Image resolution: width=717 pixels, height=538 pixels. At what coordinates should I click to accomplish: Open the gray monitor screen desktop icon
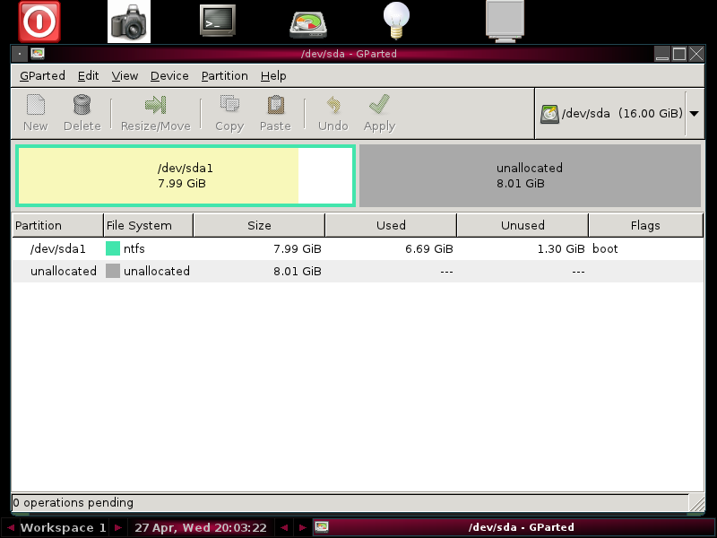coord(505,22)
